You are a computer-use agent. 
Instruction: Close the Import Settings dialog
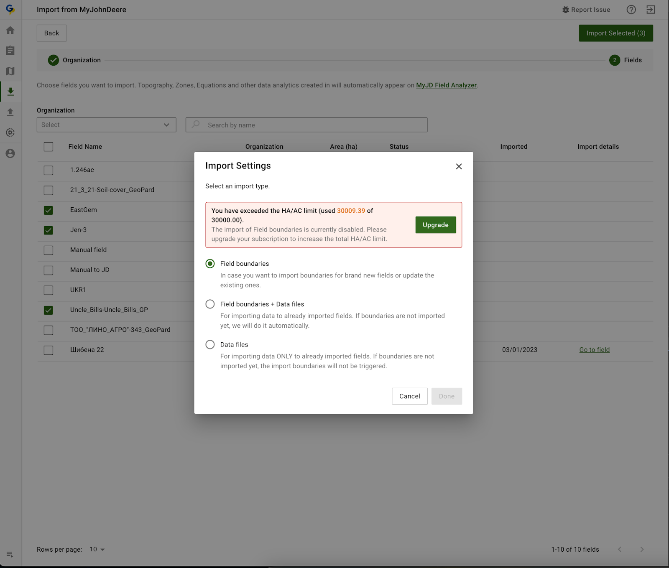459,166
